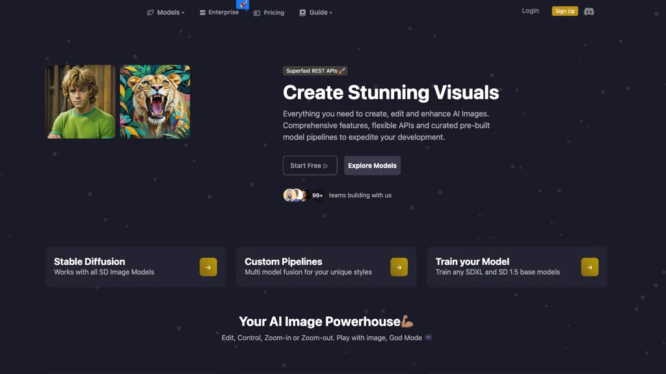Image resolution: width=666 pixels, height=374 pixels.
Task: Click the Explore Models button
Action: (x=372, y=166)
